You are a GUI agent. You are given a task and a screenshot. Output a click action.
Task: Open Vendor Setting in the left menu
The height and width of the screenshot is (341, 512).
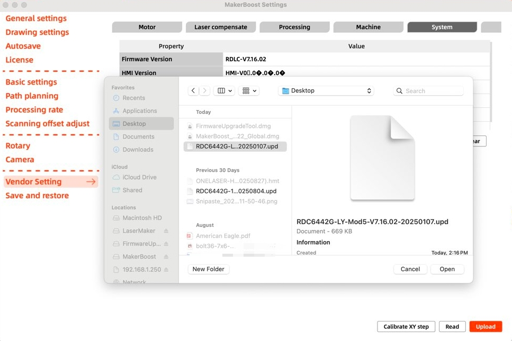tap(34, 181)
